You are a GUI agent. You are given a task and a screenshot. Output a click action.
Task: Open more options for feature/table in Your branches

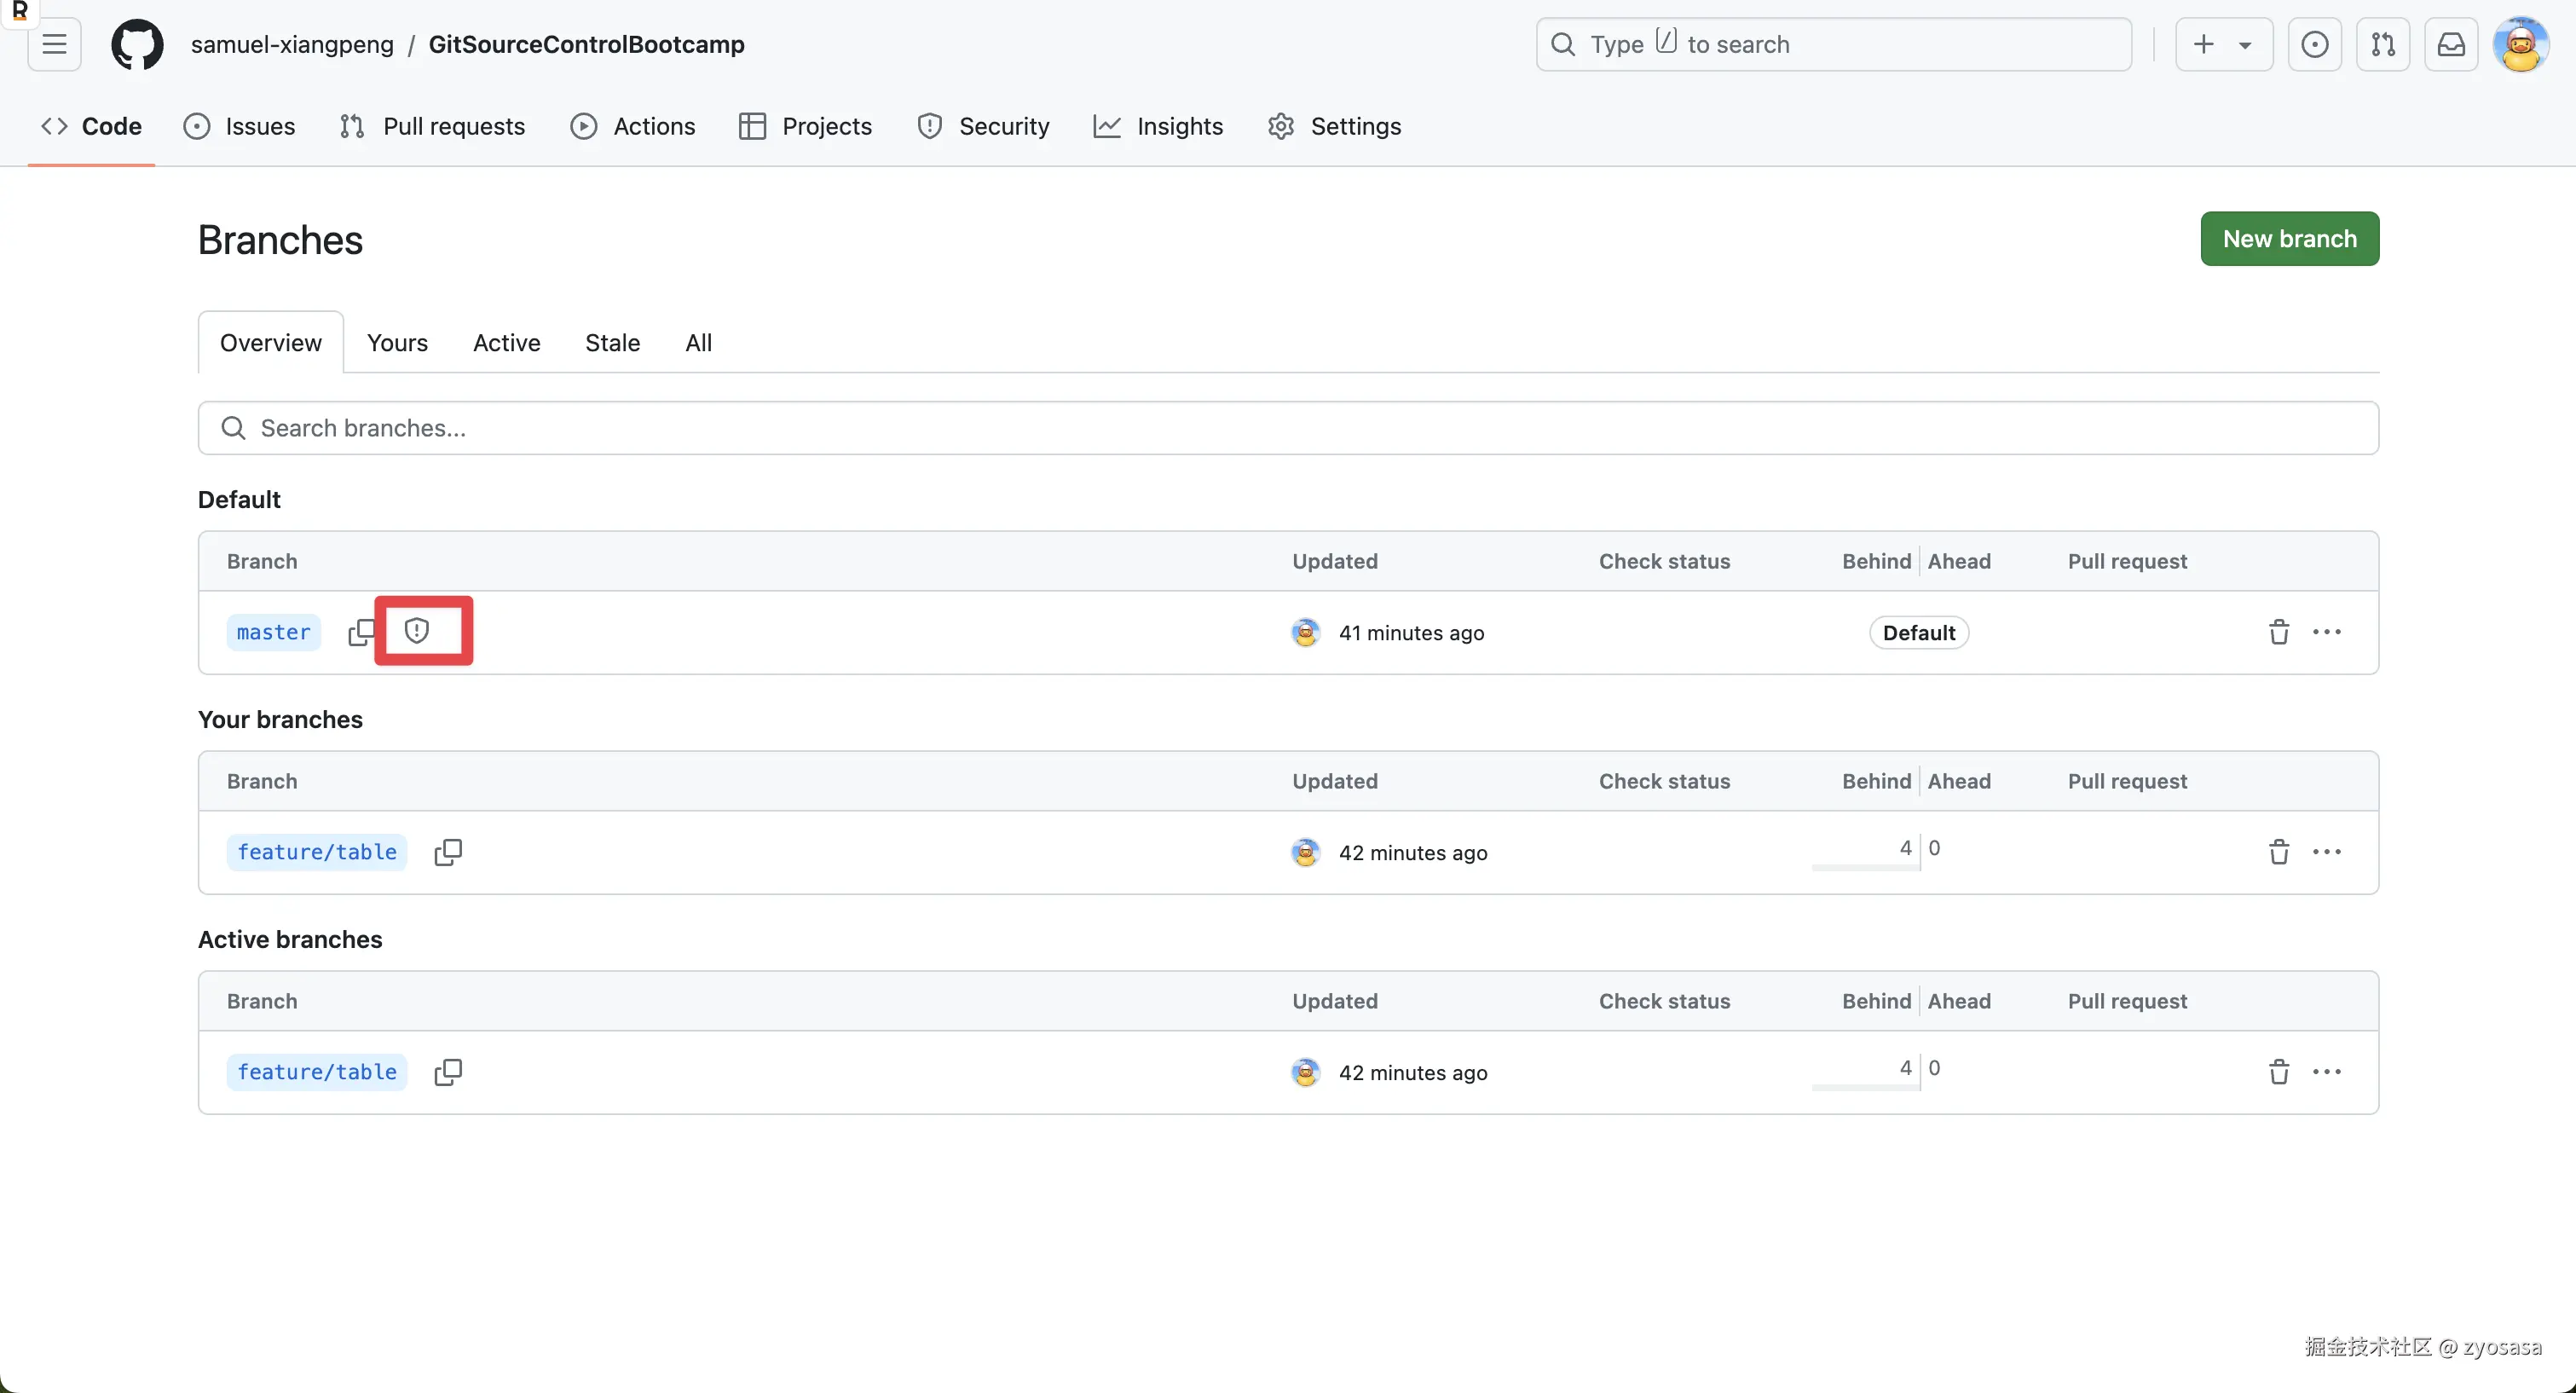pos(2326,852)
